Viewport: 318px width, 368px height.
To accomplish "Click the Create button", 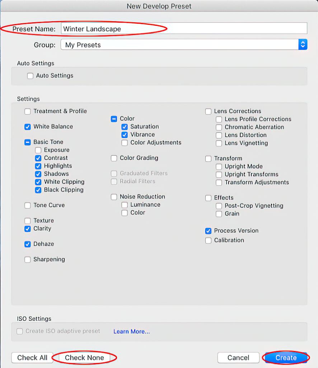I will click(286, 358).
